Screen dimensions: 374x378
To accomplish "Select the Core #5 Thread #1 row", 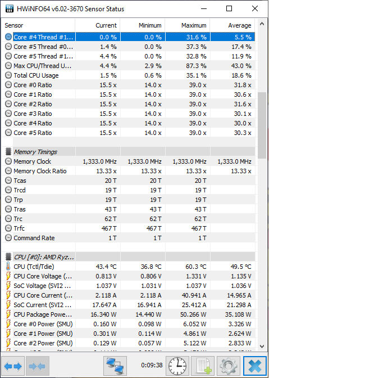I will tap(129, 56).
